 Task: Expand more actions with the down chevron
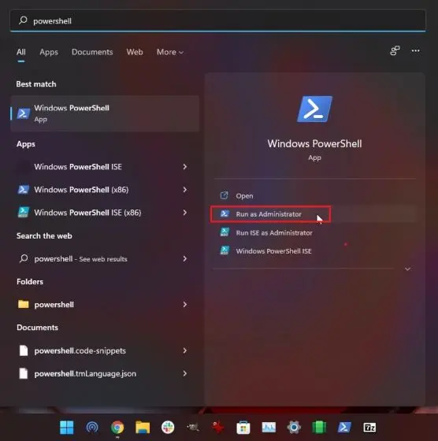[x=407, y=269]
